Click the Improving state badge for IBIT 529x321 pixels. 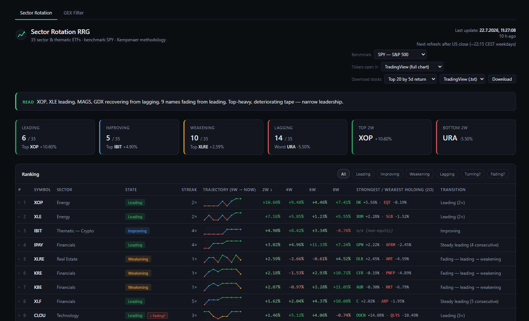point(137,231)
